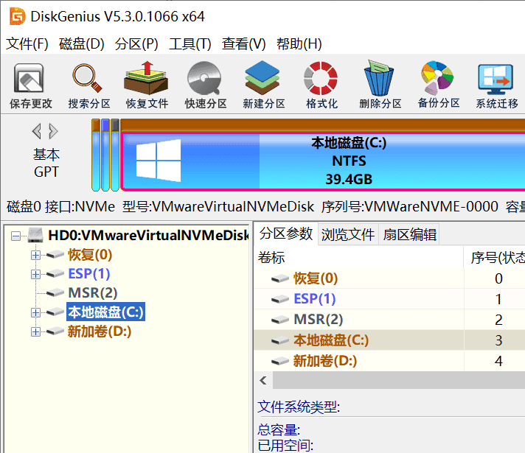Click sequence number 0 cell in table
This screenshot has height=453, width=525.
495,278
